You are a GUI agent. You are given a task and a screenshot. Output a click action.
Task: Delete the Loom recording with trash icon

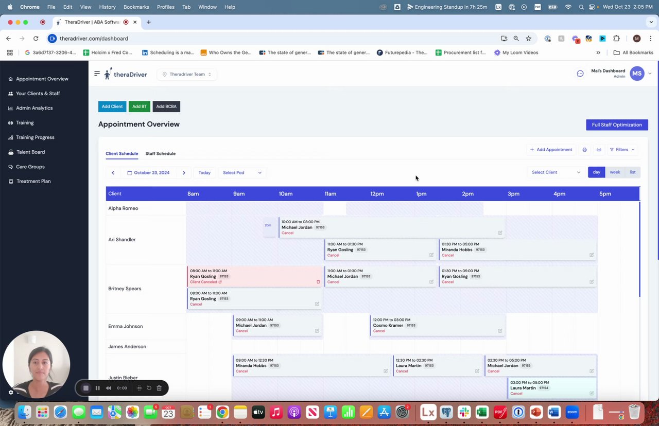pyautogui.click(x=159, y=388)
